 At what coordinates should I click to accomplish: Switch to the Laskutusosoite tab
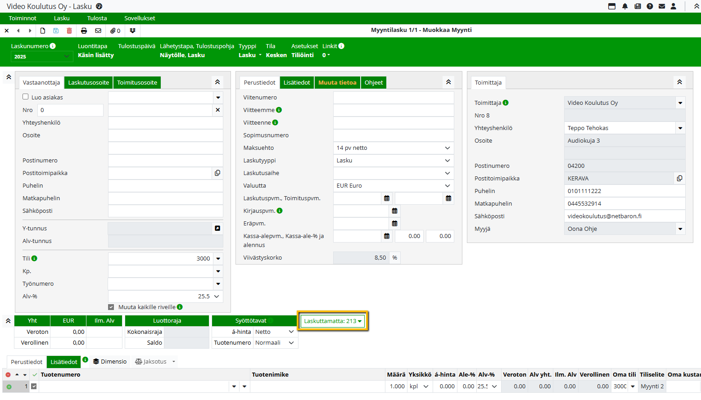89,83
